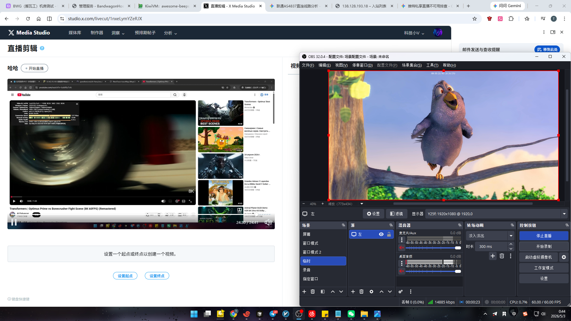
Task: Open the 工具(T) menu in OBS
Action: click(x=432, y=65)
